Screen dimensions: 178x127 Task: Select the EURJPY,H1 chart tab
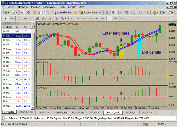click(78, 113)
